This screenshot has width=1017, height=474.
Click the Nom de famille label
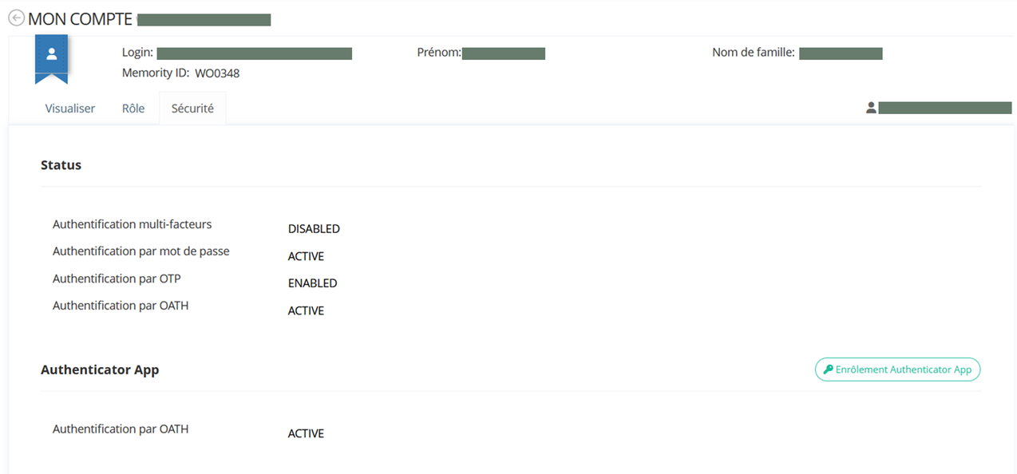coord(753,53)
